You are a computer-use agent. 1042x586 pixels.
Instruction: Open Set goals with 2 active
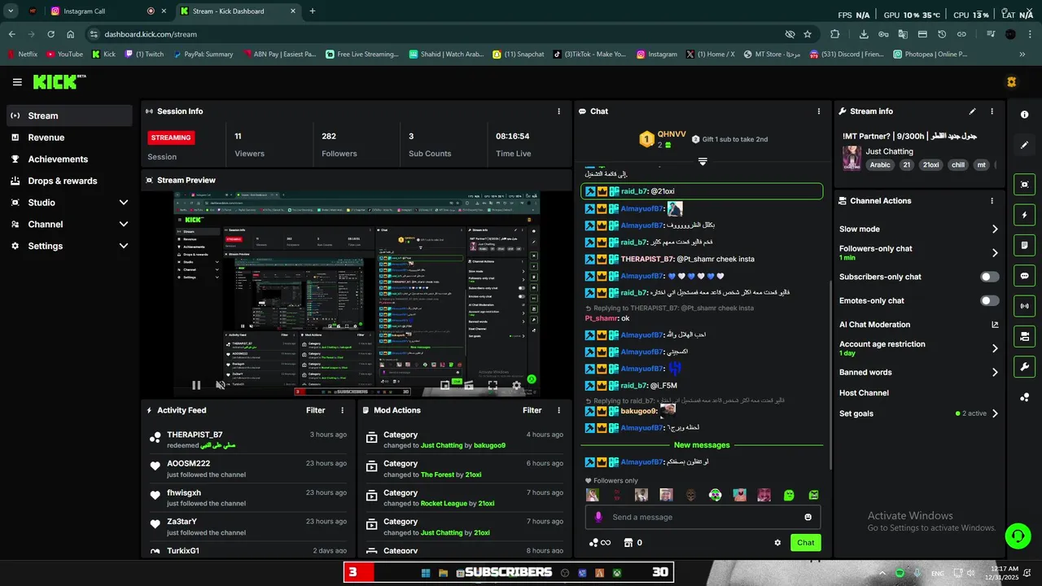919,413
